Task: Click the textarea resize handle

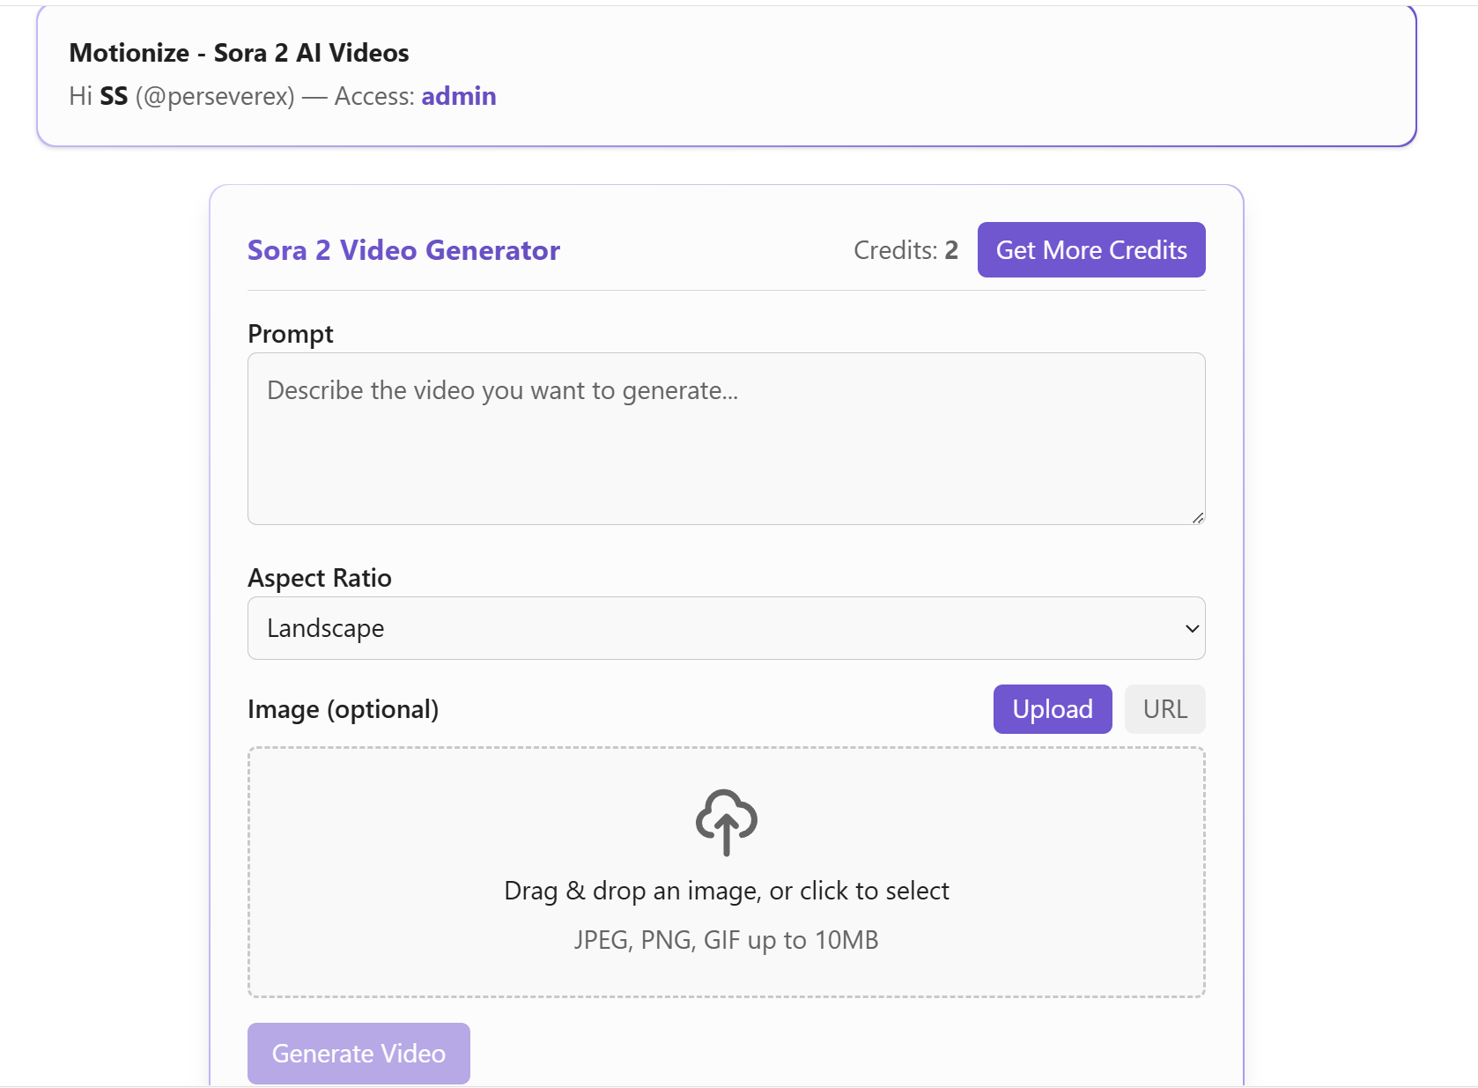Action: click(1198, 519)
